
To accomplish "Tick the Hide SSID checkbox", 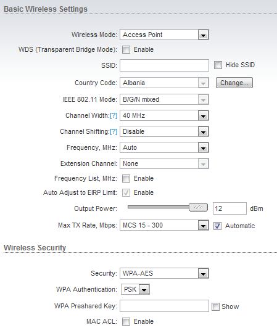I will click(218, 65).
